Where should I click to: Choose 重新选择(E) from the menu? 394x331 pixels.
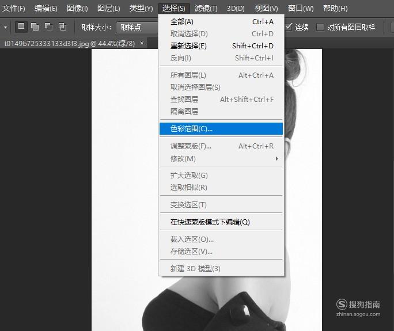point(221,46)
